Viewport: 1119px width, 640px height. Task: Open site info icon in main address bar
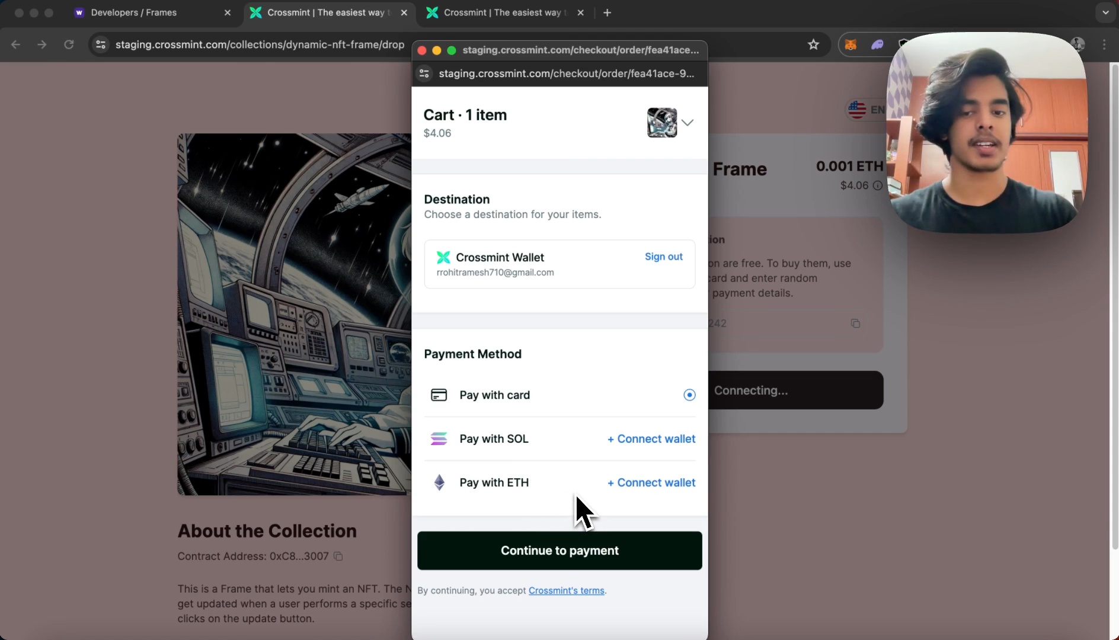tap(101, 44)
